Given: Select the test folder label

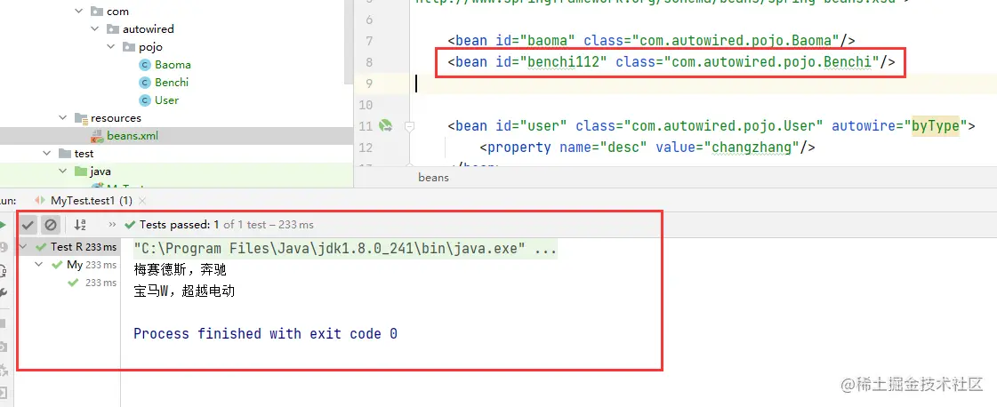Looking at the screenshot, I should tap(84, 154).
